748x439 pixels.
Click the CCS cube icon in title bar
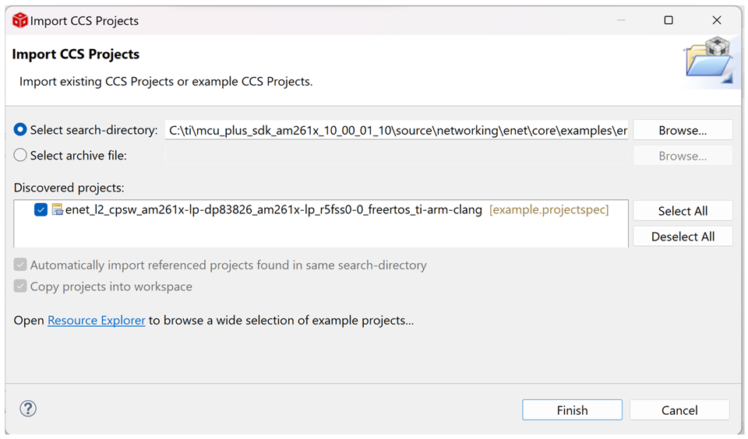click(x=19, y=20)
